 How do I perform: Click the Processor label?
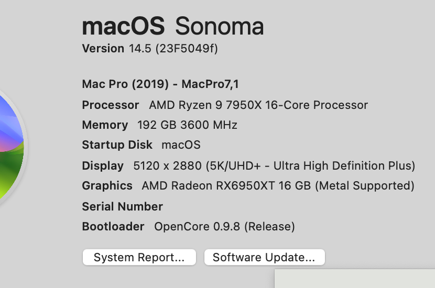111,105
